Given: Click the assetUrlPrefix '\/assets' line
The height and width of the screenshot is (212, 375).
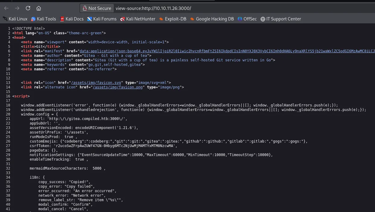Looking at the screenshot, I should (x=59, y=132).
